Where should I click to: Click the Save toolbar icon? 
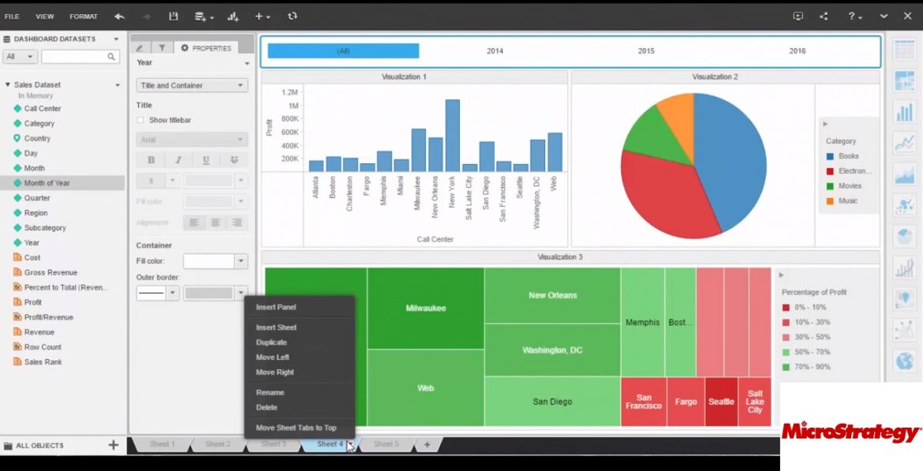(x=172, y=16)
